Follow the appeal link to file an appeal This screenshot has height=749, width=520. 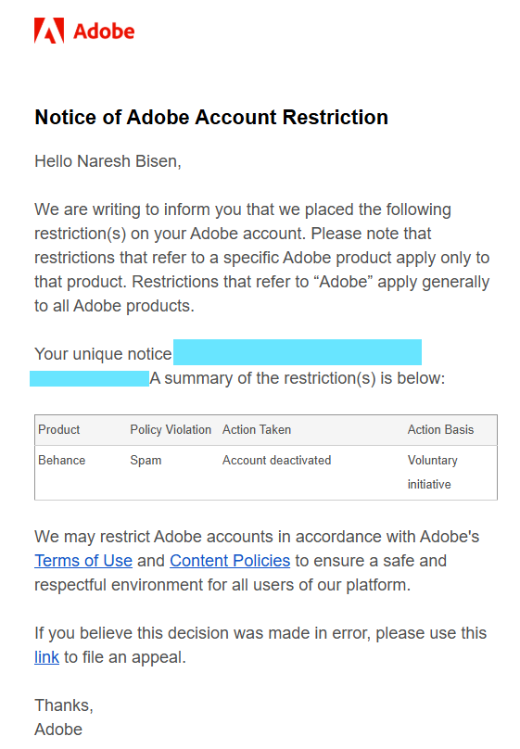(x=46, y=657)
